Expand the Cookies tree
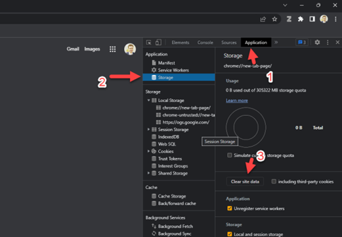This screenshot has width=342, height=237. [148, 151]
